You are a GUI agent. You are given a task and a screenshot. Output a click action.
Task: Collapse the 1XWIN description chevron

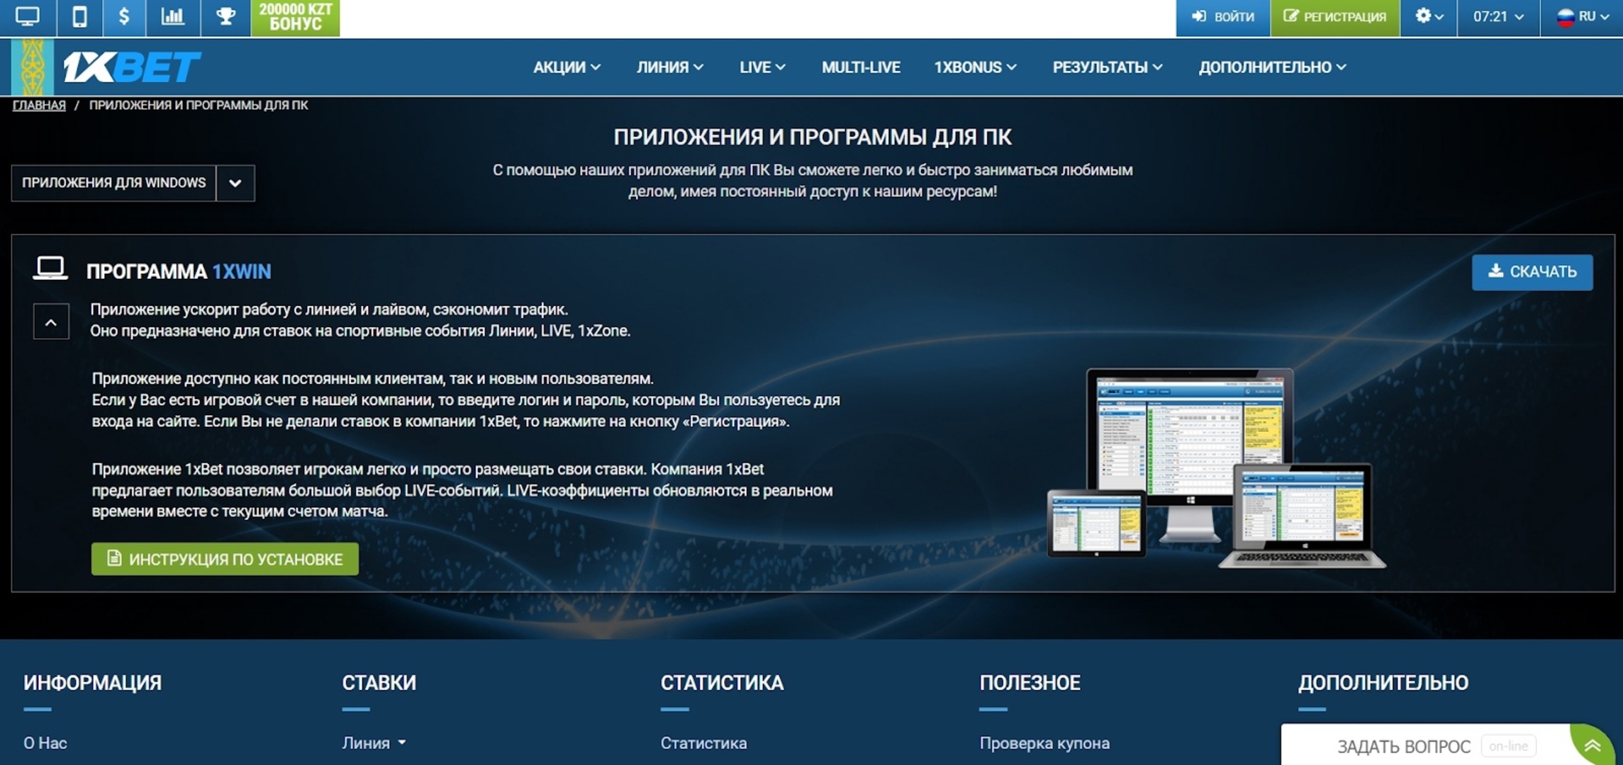pos(51,322)
